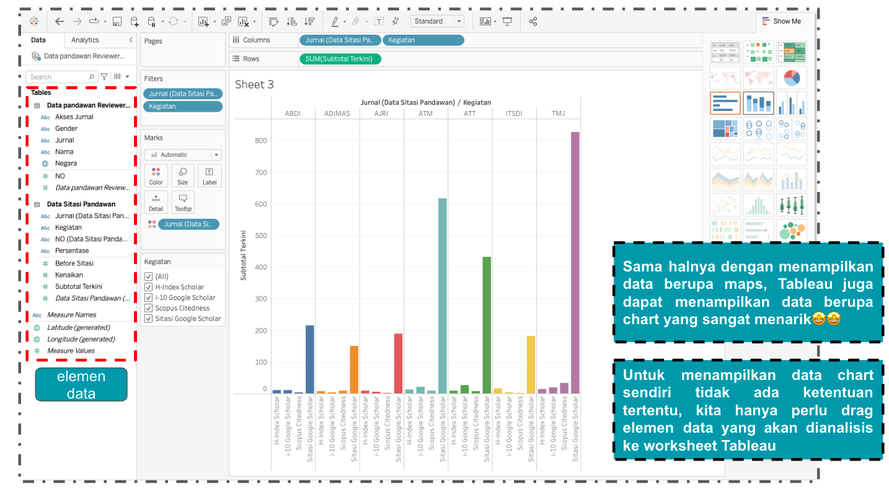Click the teal ATM Sitasi Google Scholar bar
Screen dimensions: 889x494
coord(443,296)
